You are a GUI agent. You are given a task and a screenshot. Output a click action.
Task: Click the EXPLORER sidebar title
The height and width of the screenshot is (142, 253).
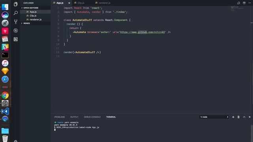(x=28, y=3)
